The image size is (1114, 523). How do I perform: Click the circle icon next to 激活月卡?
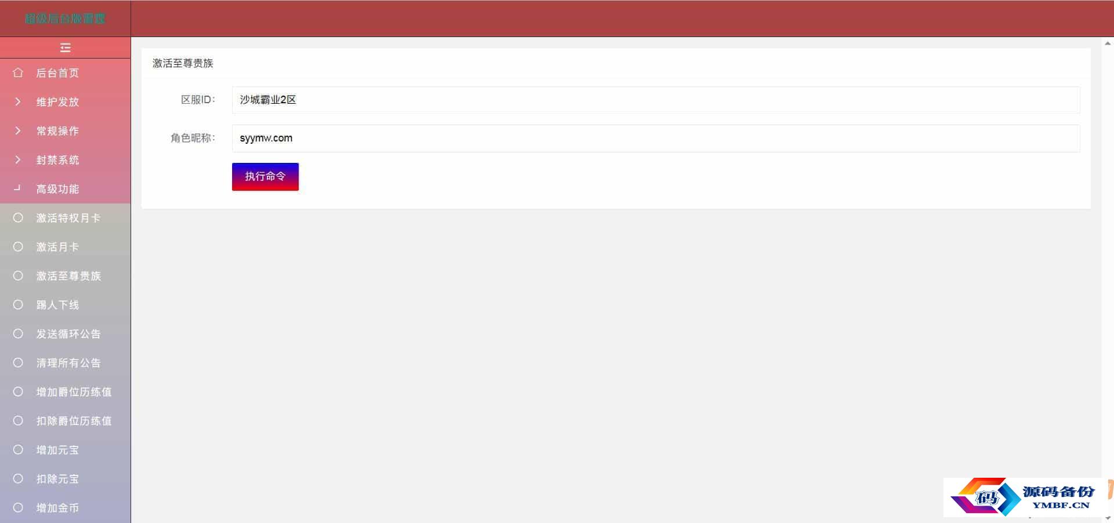[18, 247]
